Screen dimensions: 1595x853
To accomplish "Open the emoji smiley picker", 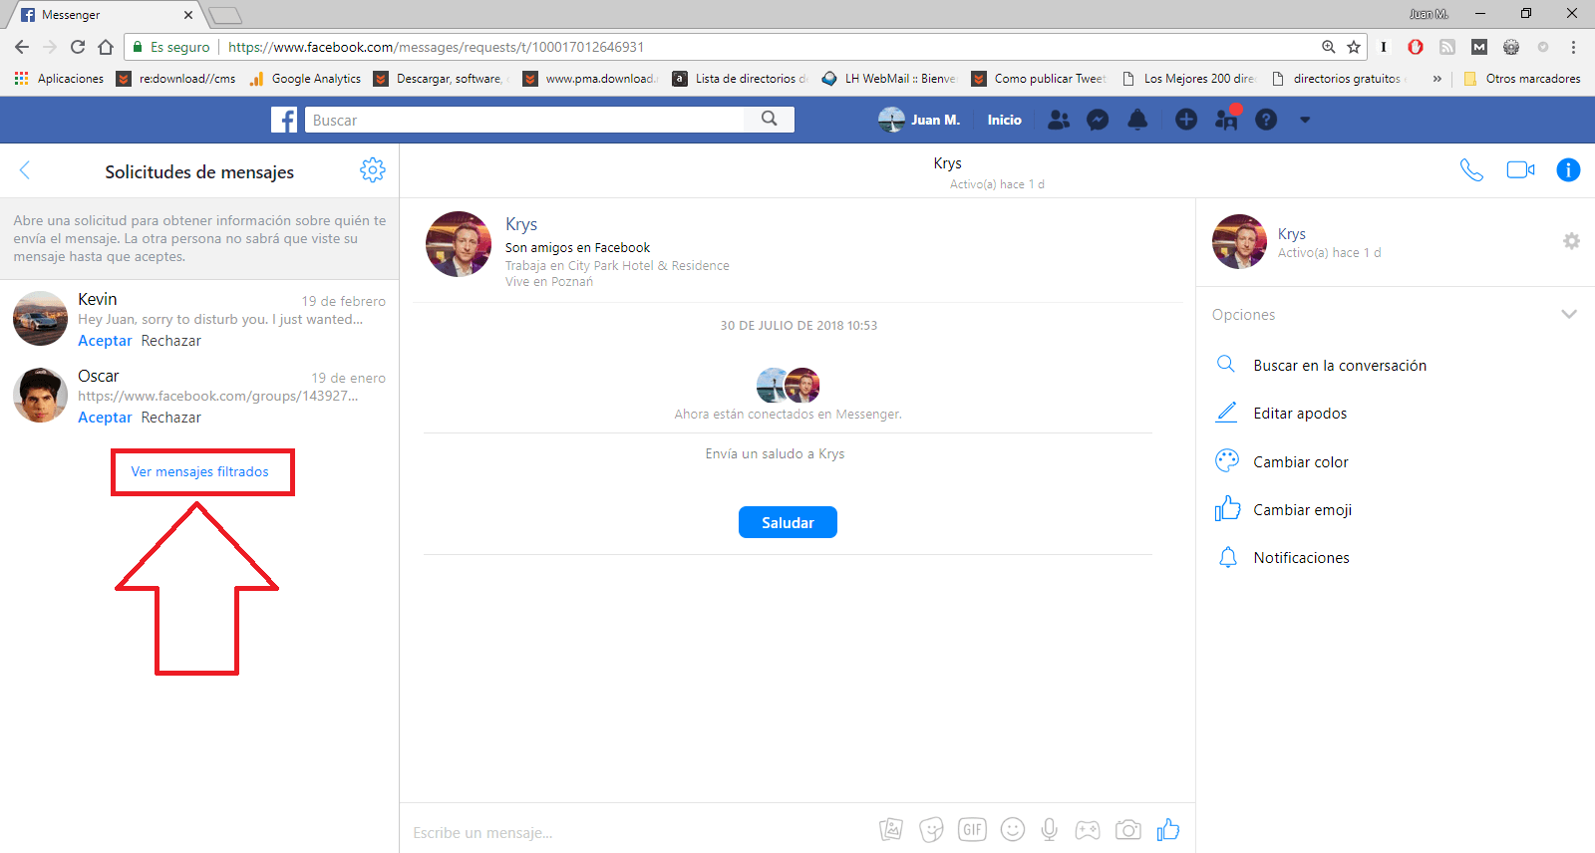I will [1012, 829].
